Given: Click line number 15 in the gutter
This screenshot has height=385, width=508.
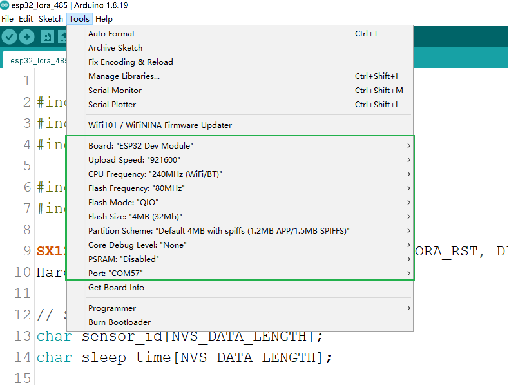Looking at the screenshot, I should pyautogui.click(x=23, y=379).
